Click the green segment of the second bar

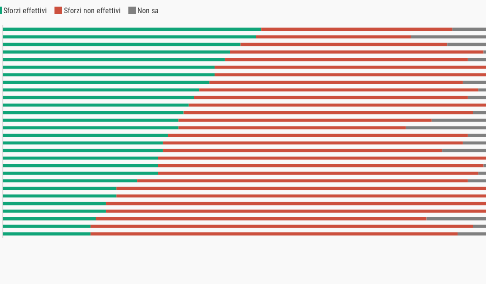click(129, 37)
